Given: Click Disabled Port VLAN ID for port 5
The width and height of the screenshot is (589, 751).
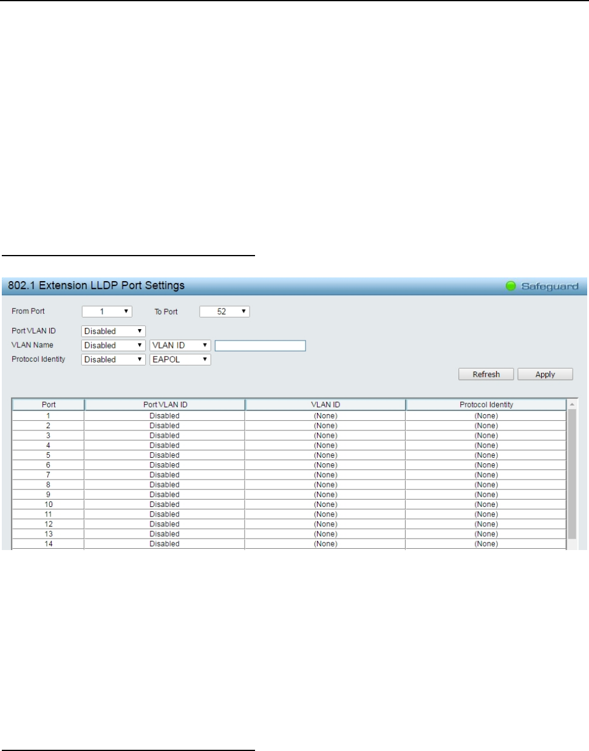Looking at the screenshot, I should pos(165,455).
